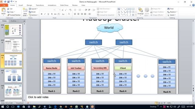Switch to the Insert tab
Screen dimensions: 195x109
21,5
